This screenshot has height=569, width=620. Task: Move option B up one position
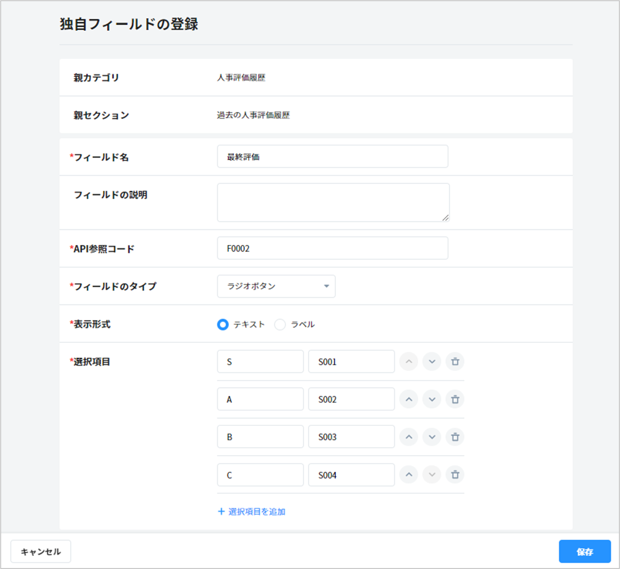[409, 437]
